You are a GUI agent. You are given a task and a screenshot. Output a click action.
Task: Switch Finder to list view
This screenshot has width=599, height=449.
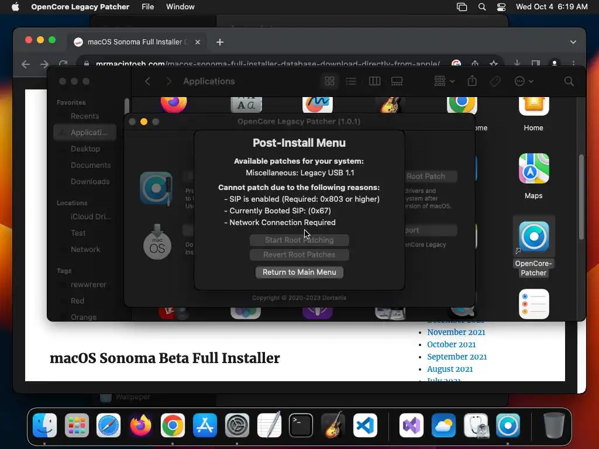pos(351,81)
